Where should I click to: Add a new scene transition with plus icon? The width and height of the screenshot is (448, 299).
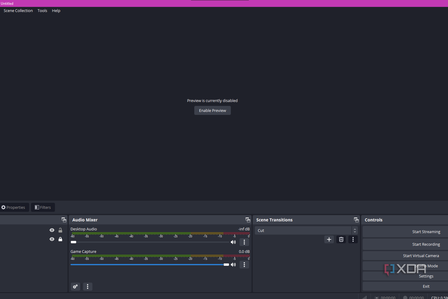[x=329, y=239]
